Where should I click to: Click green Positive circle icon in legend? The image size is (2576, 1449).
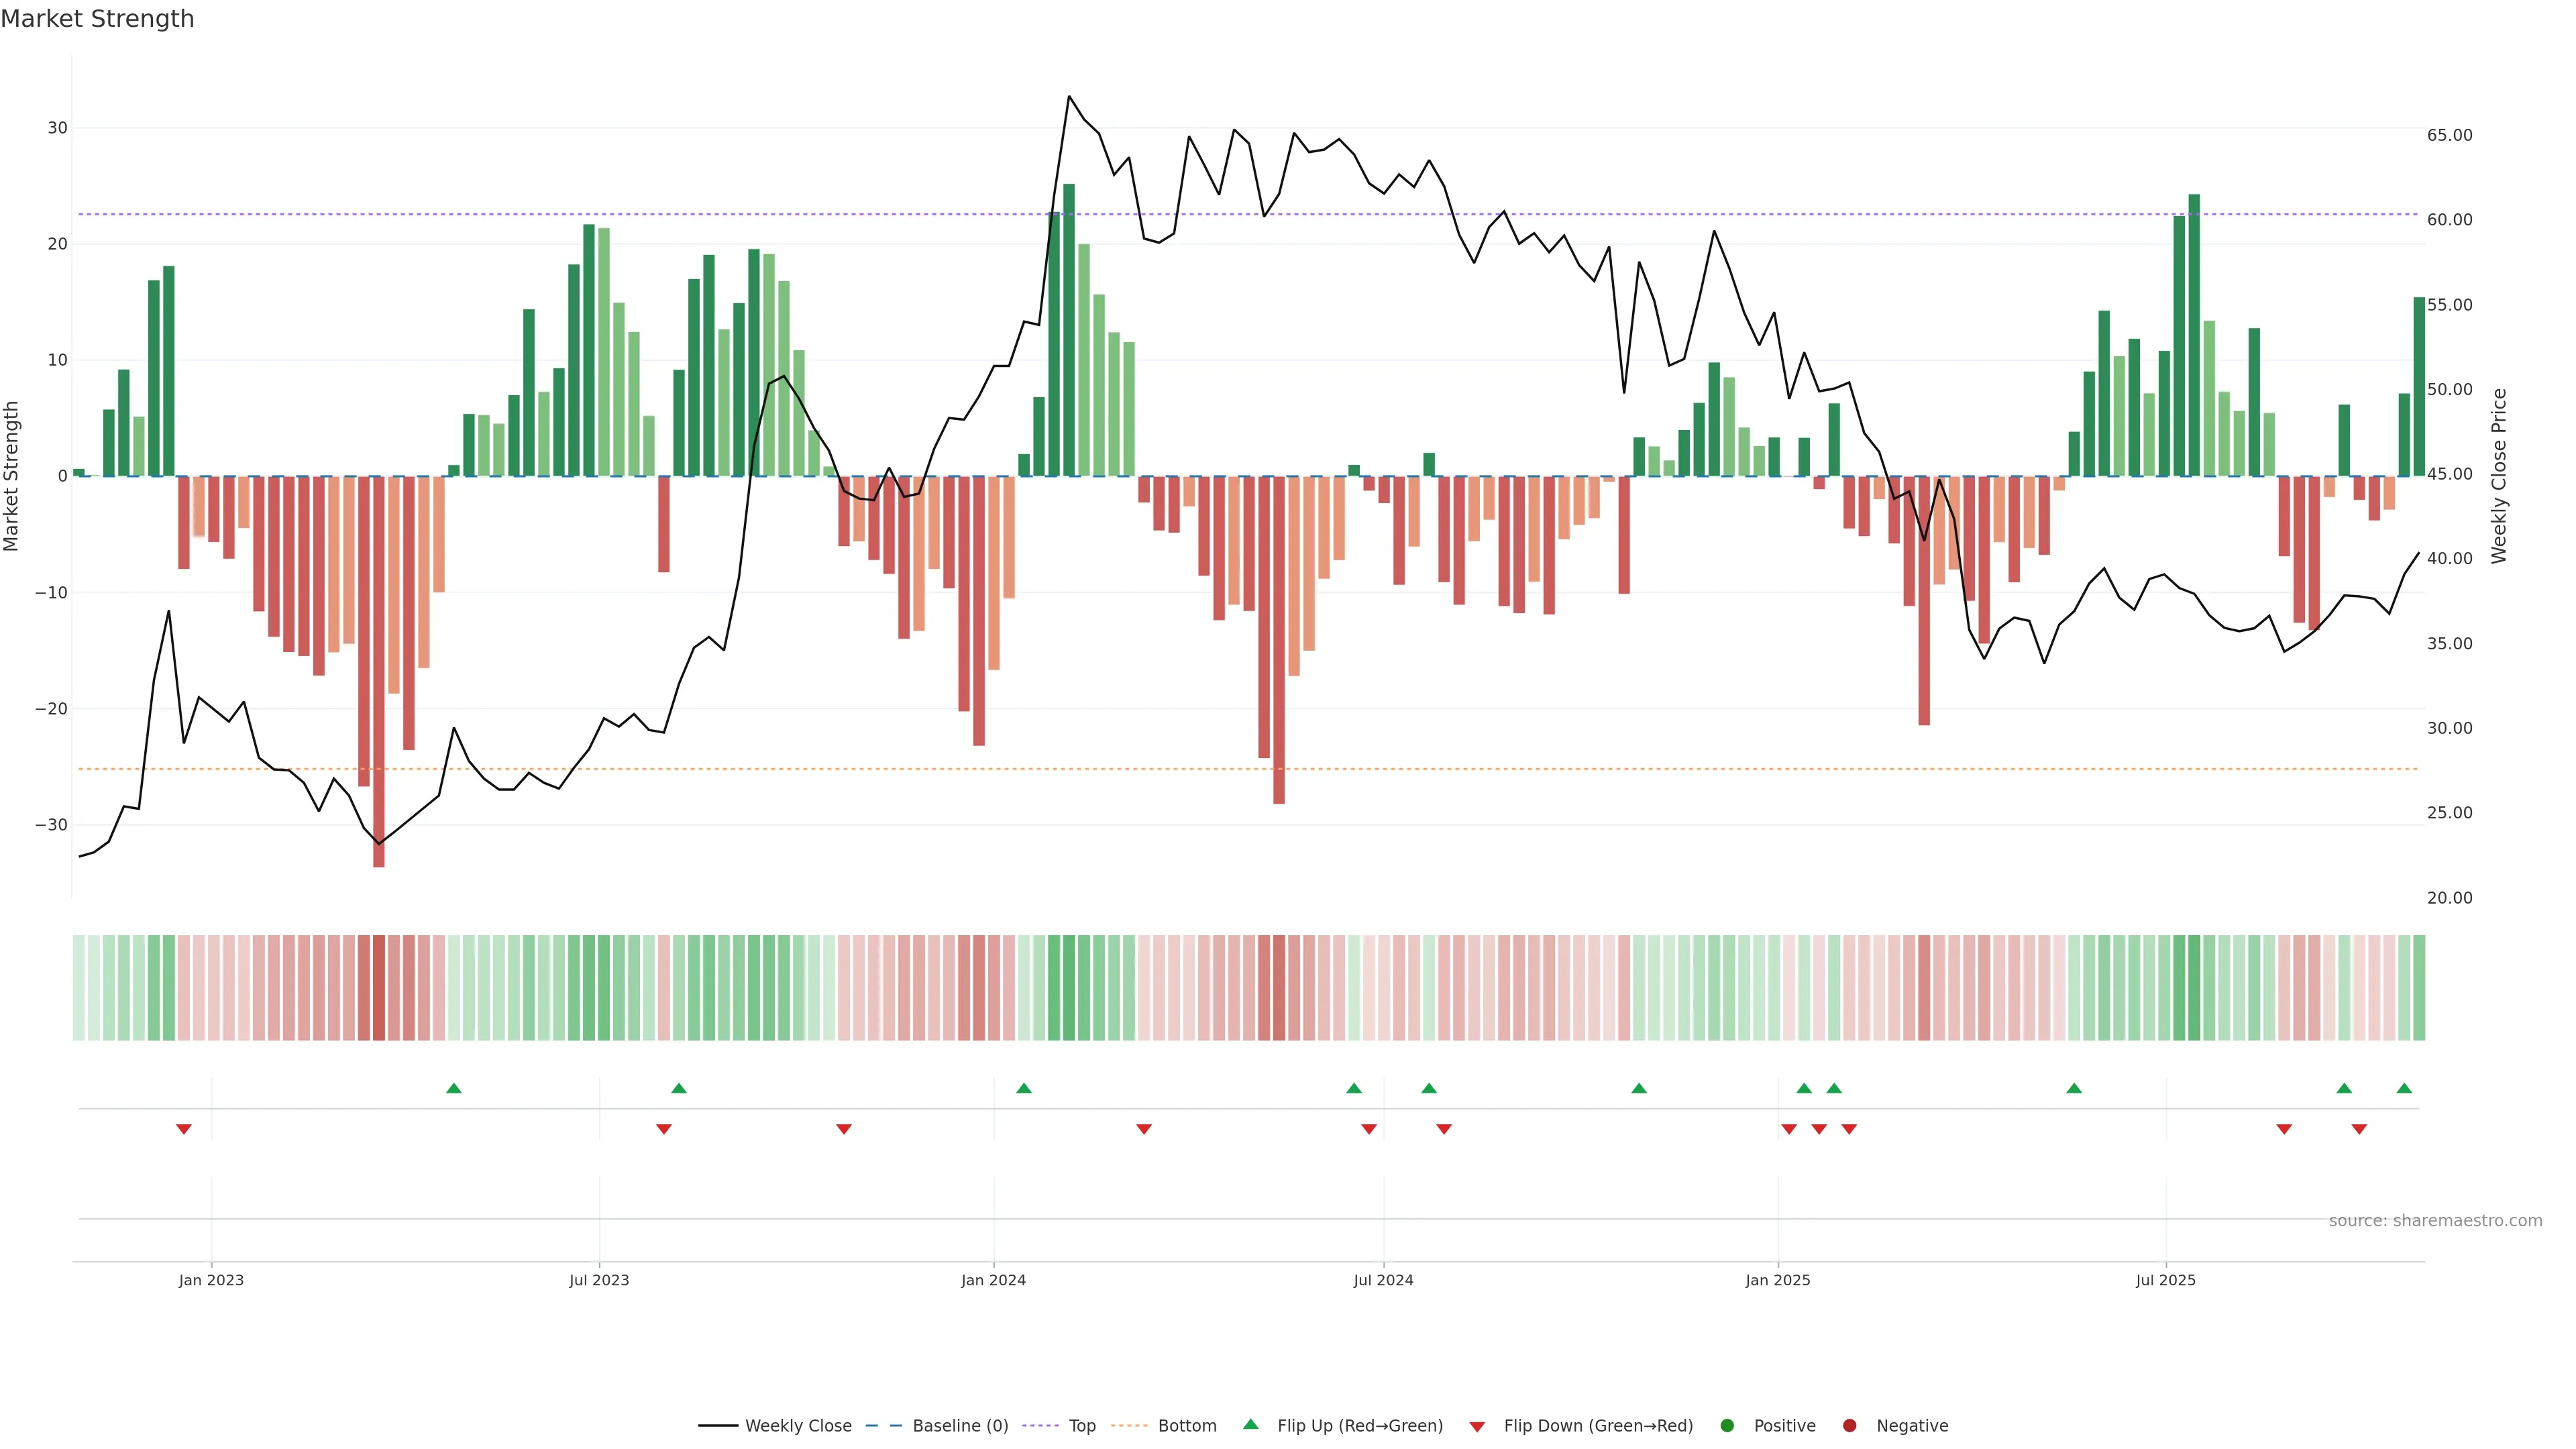pos(1727,1426)
